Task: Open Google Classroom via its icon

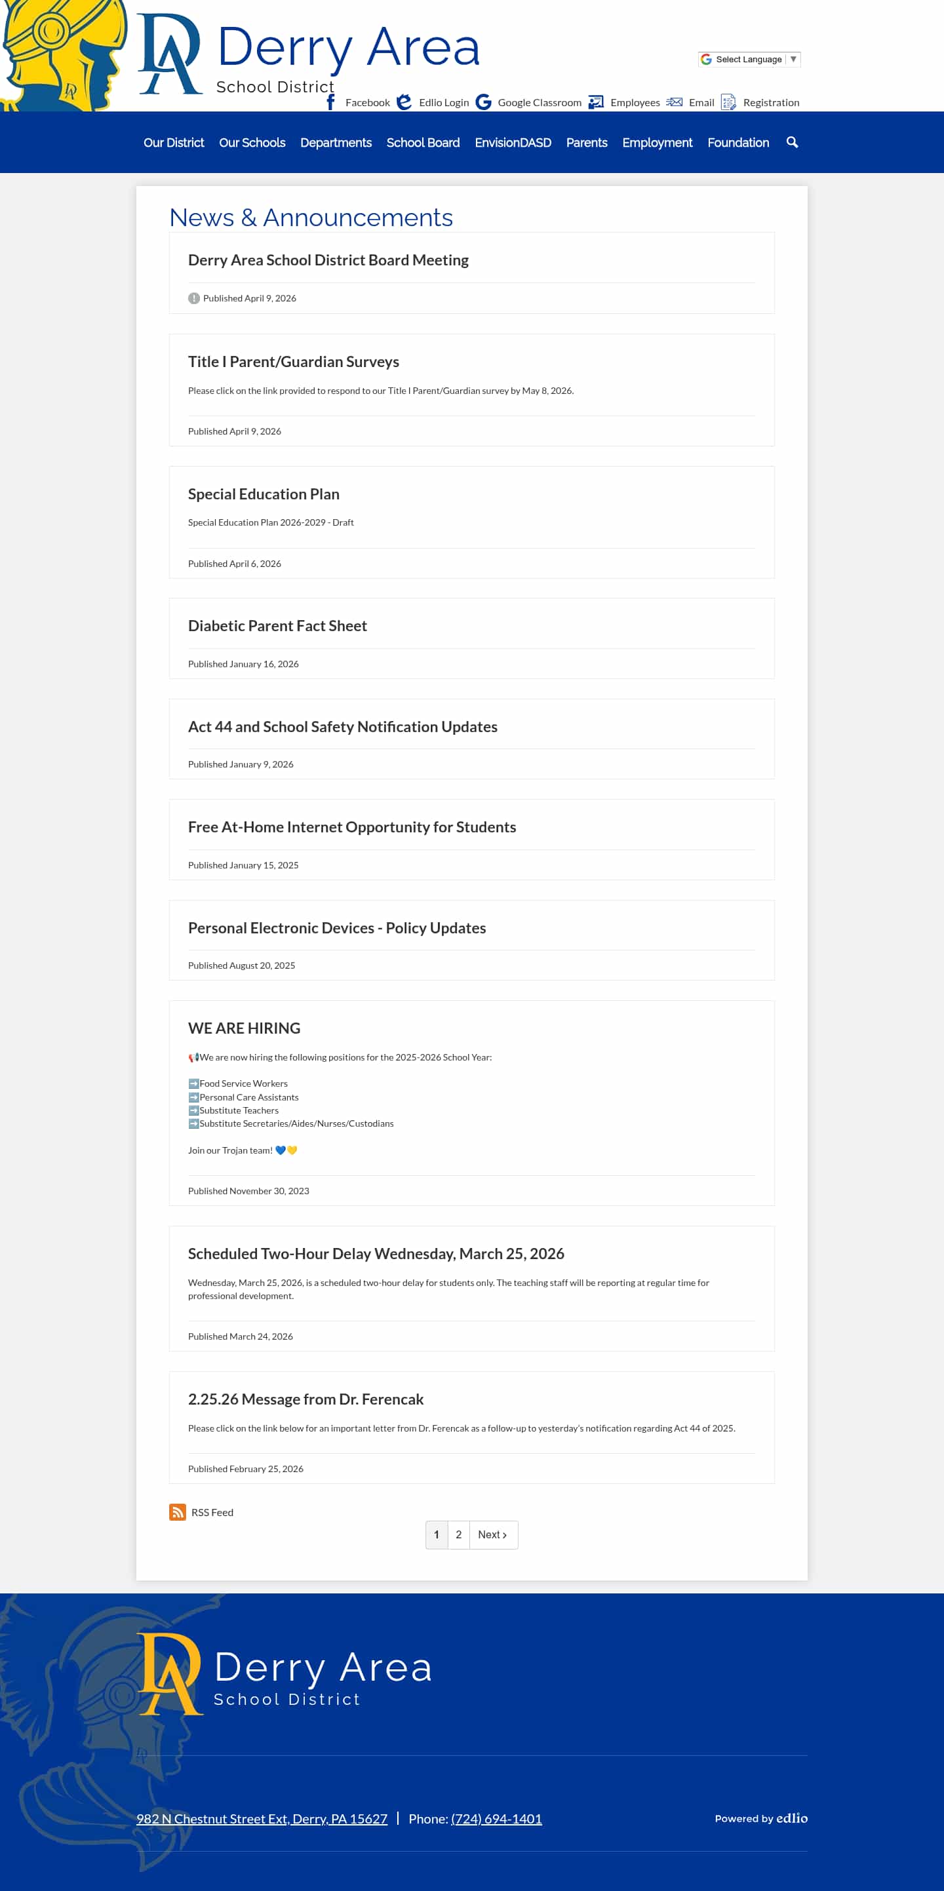Action: pyautogui.click(x=483, y=102)
